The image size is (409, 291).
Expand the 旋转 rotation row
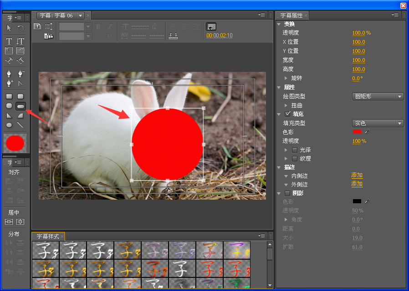(x=286, y=78)
